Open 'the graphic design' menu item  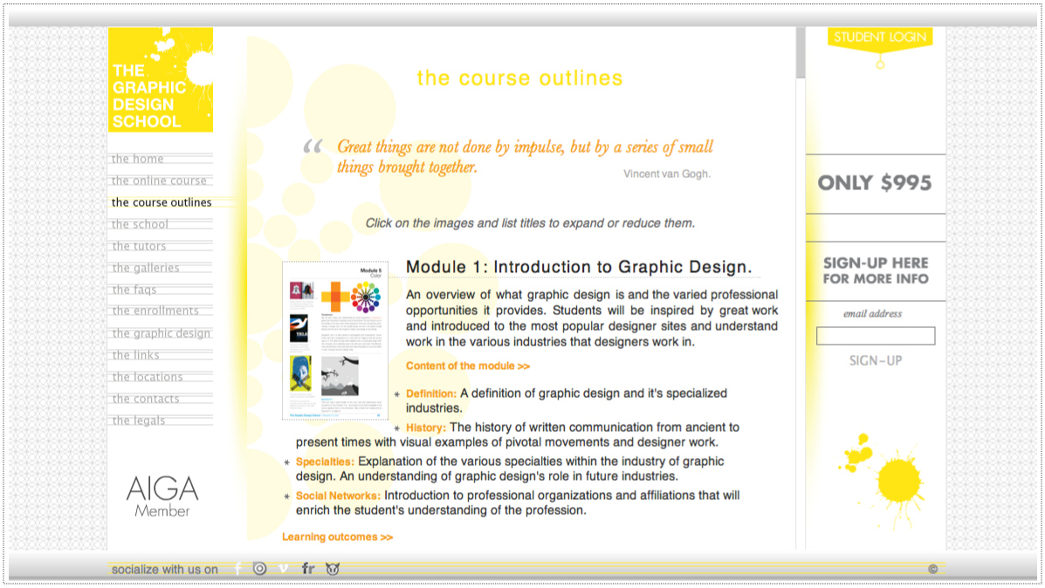161,333
